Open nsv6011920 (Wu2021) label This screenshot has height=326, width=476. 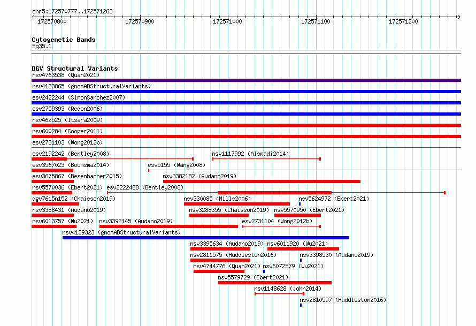pos(297,244)
